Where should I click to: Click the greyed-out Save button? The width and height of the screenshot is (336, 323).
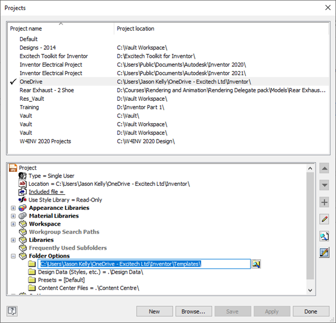[x=232, y=311]
